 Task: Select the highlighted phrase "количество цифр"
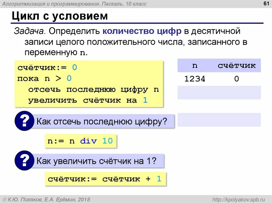click(142, 31)
